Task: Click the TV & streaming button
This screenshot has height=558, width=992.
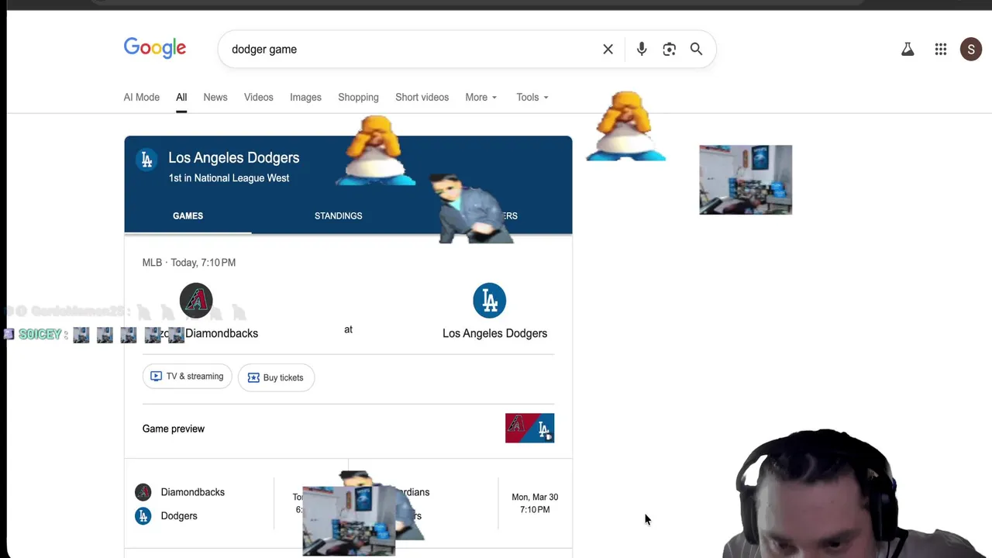Action: (x=187, y=377)
